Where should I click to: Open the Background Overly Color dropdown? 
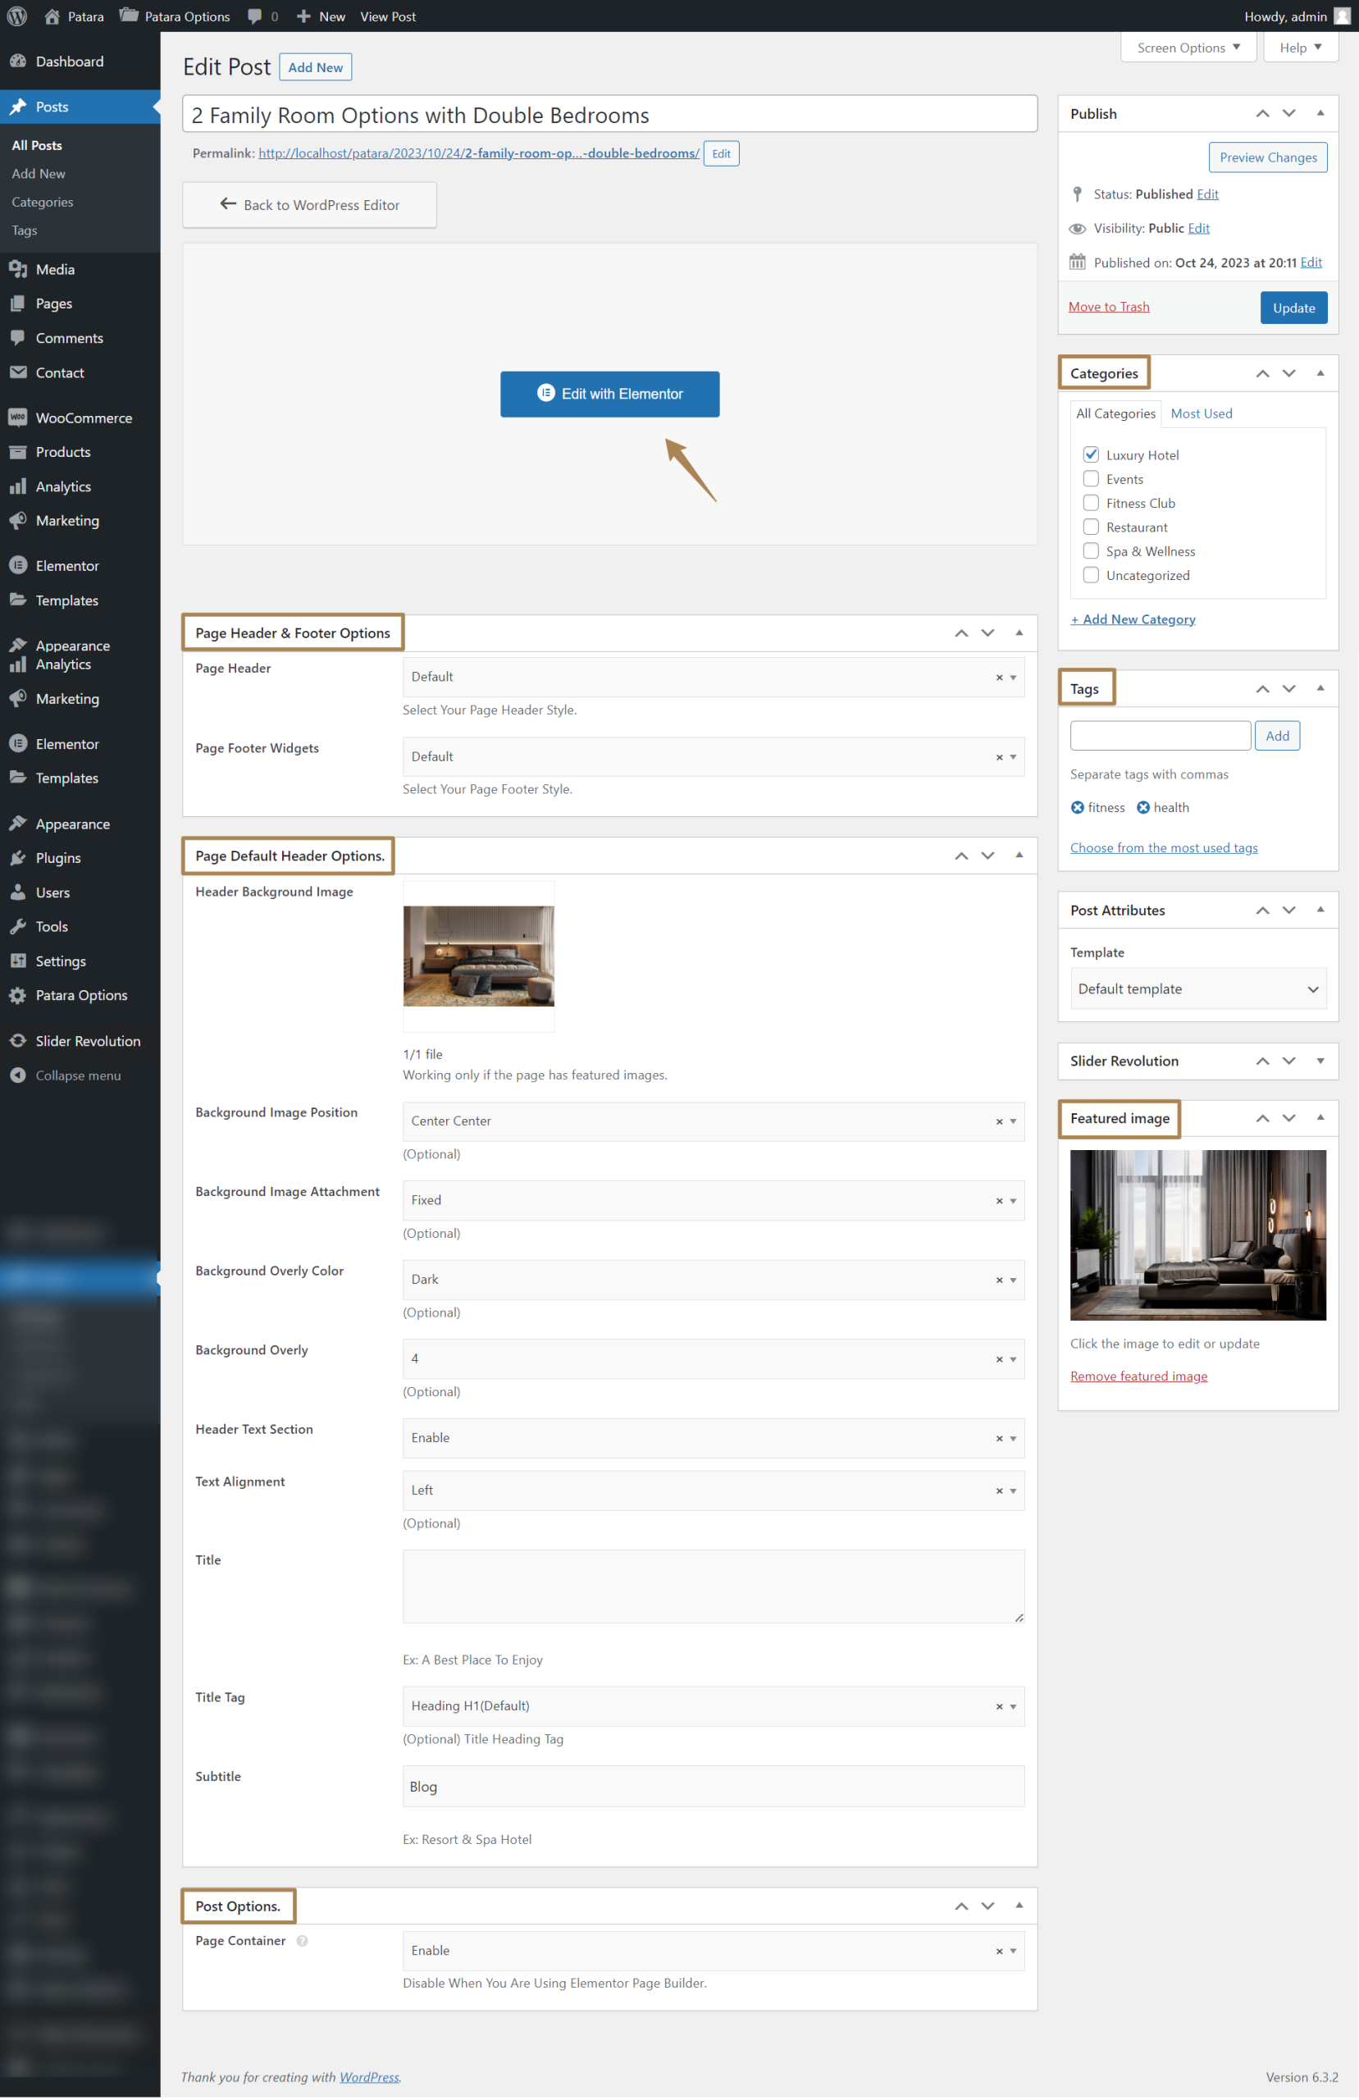pyautogui.click(x=713, y=1280)
